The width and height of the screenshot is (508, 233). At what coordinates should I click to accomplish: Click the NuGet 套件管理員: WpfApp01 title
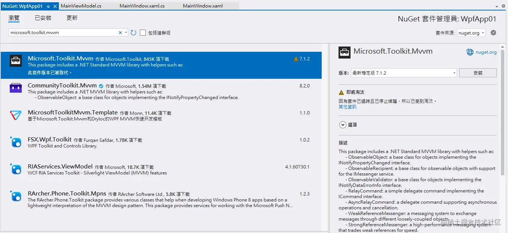(447, 19)
